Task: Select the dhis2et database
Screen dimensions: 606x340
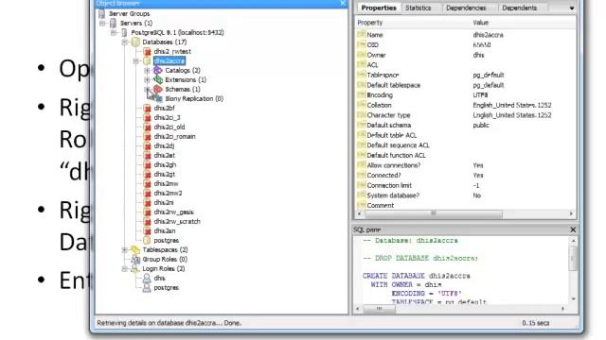Action: point(164,155)
